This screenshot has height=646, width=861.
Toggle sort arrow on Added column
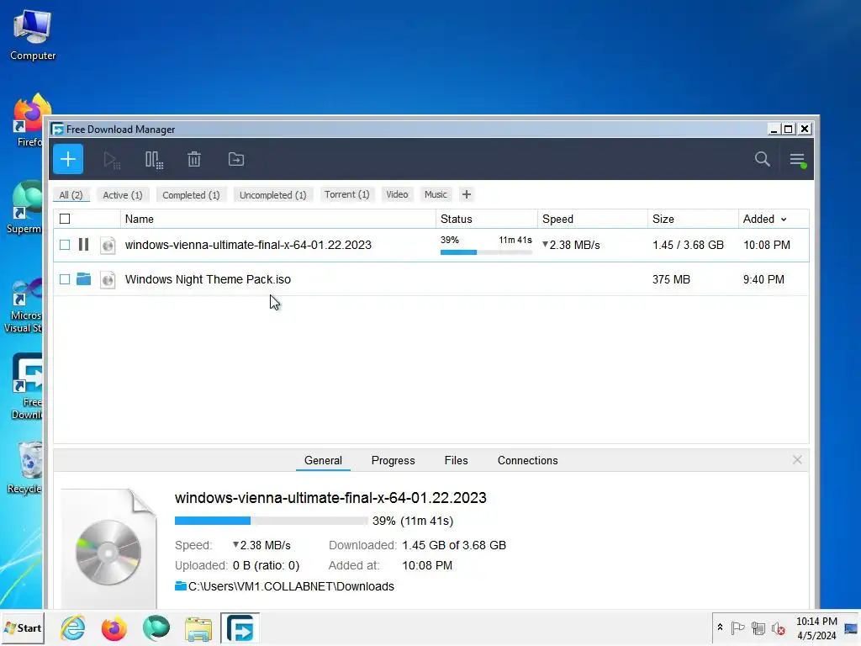[x=784, y=220]
